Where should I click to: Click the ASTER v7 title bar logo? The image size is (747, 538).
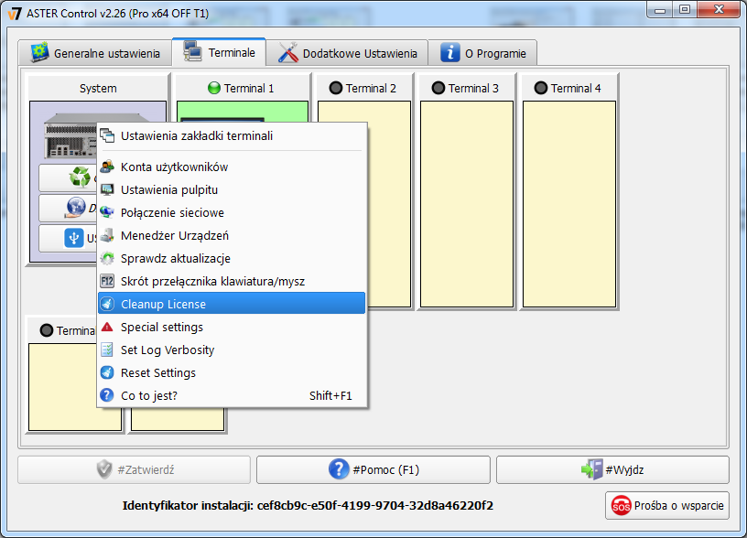pyautogui.click(x=16, y=14)
